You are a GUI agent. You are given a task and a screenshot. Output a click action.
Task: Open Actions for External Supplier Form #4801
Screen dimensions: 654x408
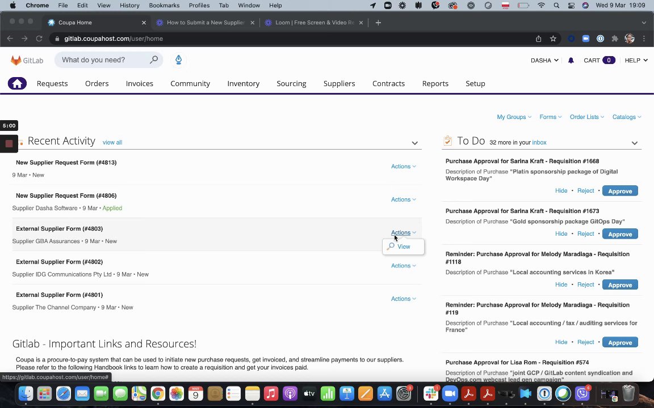403,299
